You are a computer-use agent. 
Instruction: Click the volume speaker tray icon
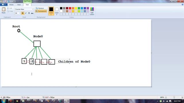tap(164, 101)
